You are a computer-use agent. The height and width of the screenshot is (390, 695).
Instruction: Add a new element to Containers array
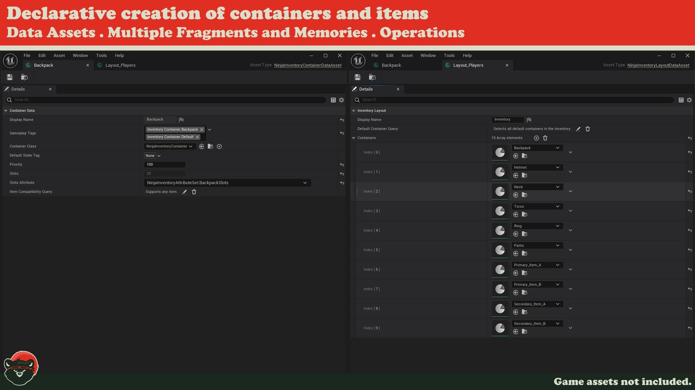click(x=536, y=138)
